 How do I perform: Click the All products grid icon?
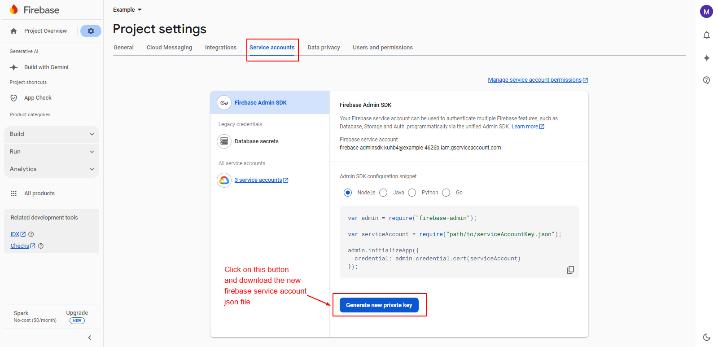14,193
